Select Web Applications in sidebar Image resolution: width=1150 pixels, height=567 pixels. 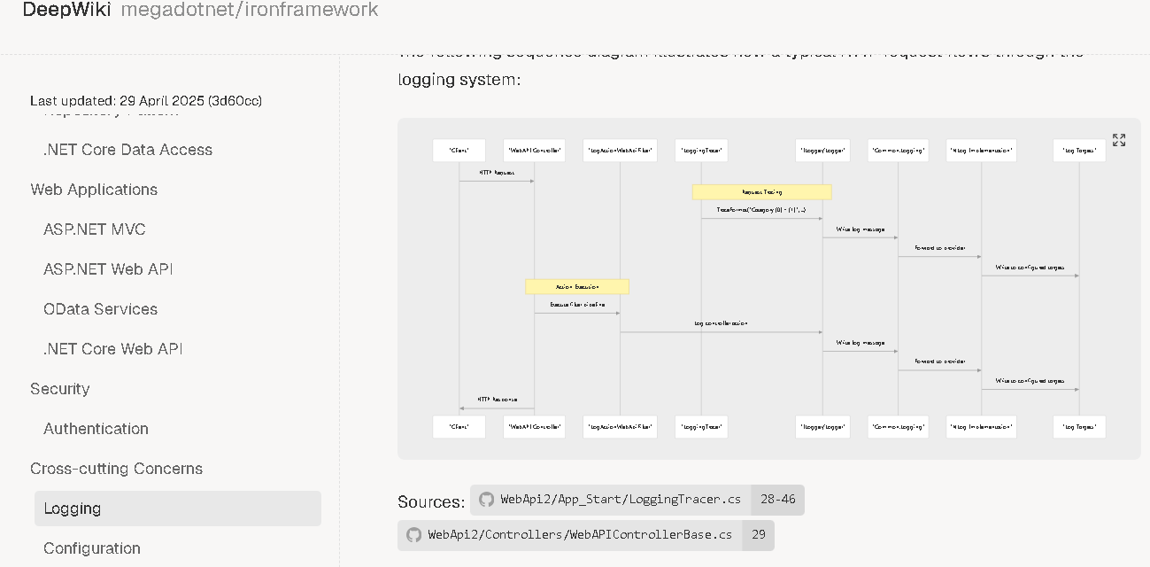pos(94,190)
